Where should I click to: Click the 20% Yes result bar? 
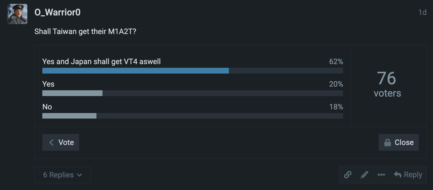(x=72, y=93)
